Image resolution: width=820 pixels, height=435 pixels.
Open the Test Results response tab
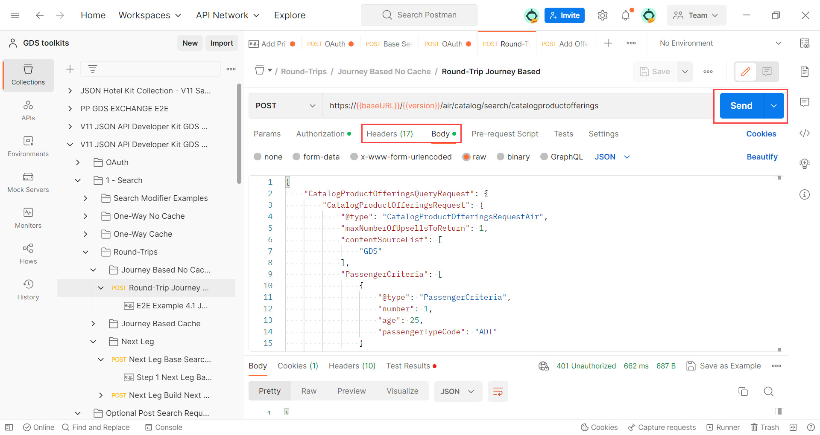point(408,366)
